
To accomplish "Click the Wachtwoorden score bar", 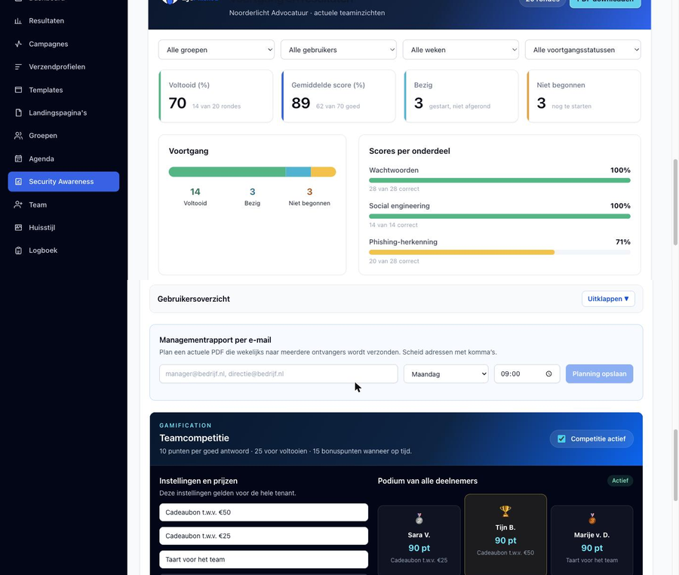I will pos(499,180).
